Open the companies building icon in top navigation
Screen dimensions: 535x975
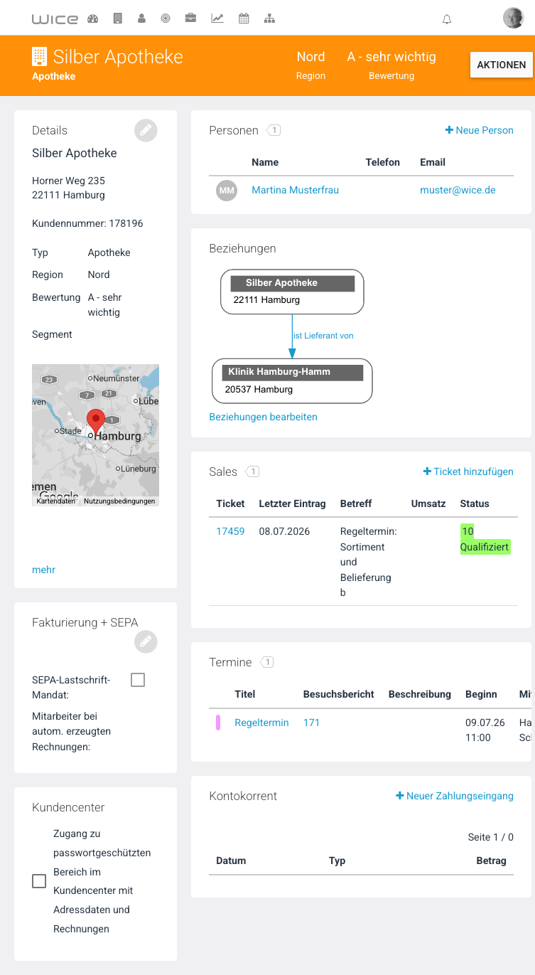point(117,19)
